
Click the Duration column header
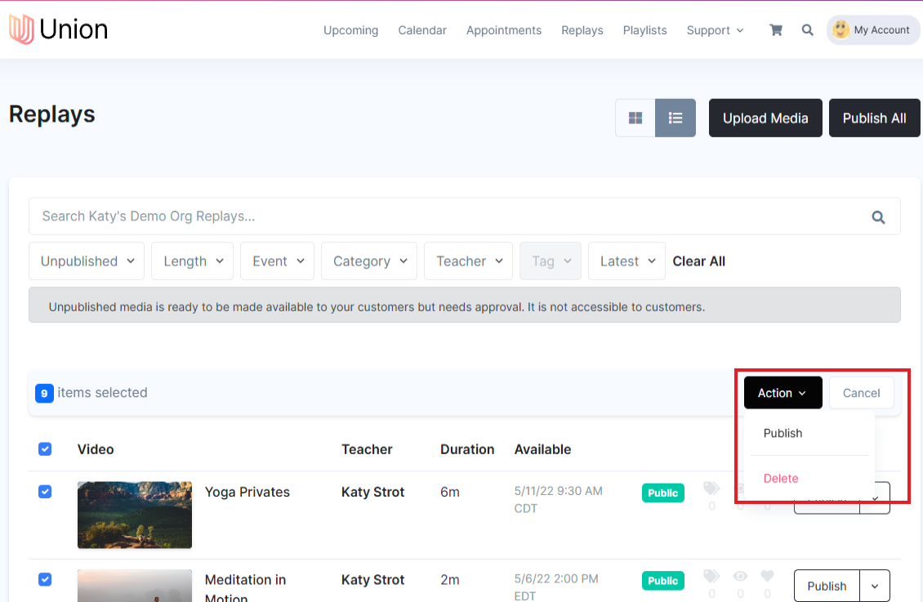(x=467, y=449)
